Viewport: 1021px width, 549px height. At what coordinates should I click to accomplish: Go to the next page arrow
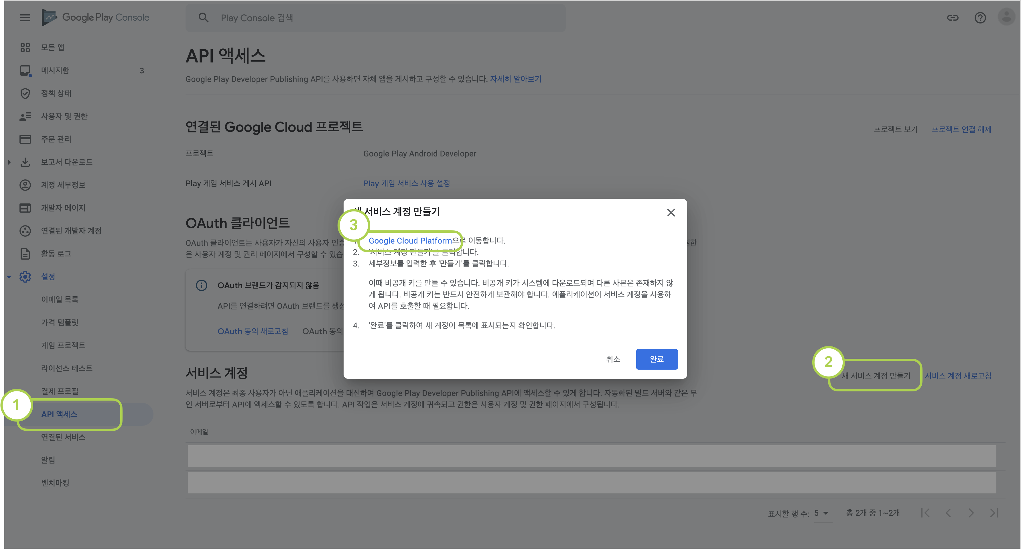[x=971, y=513]
